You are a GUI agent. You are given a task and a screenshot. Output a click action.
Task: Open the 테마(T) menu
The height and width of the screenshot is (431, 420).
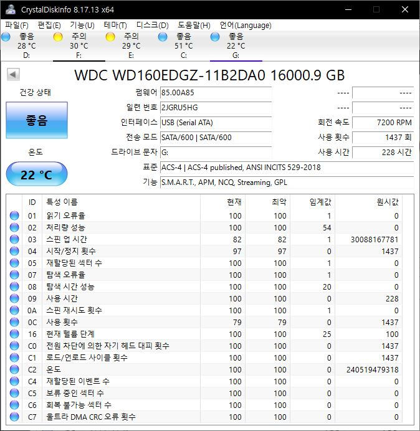tap(115, 26)
